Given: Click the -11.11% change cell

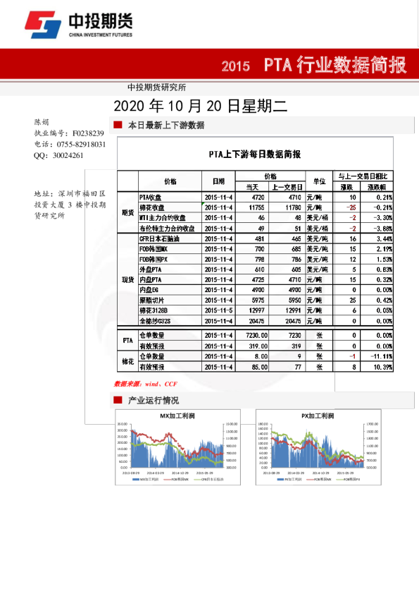Looking at the screenshot, I should 381,356.
